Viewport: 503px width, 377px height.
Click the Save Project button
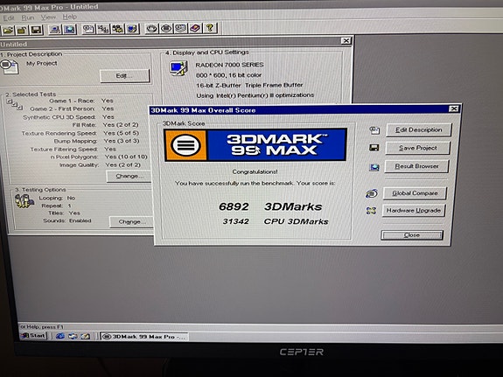(x=417, y=148)
